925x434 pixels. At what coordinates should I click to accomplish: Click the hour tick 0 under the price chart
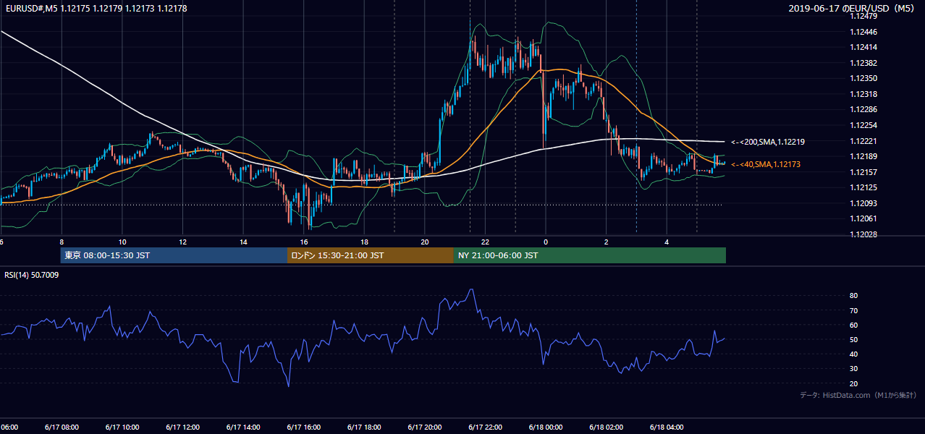click(546, 242)
